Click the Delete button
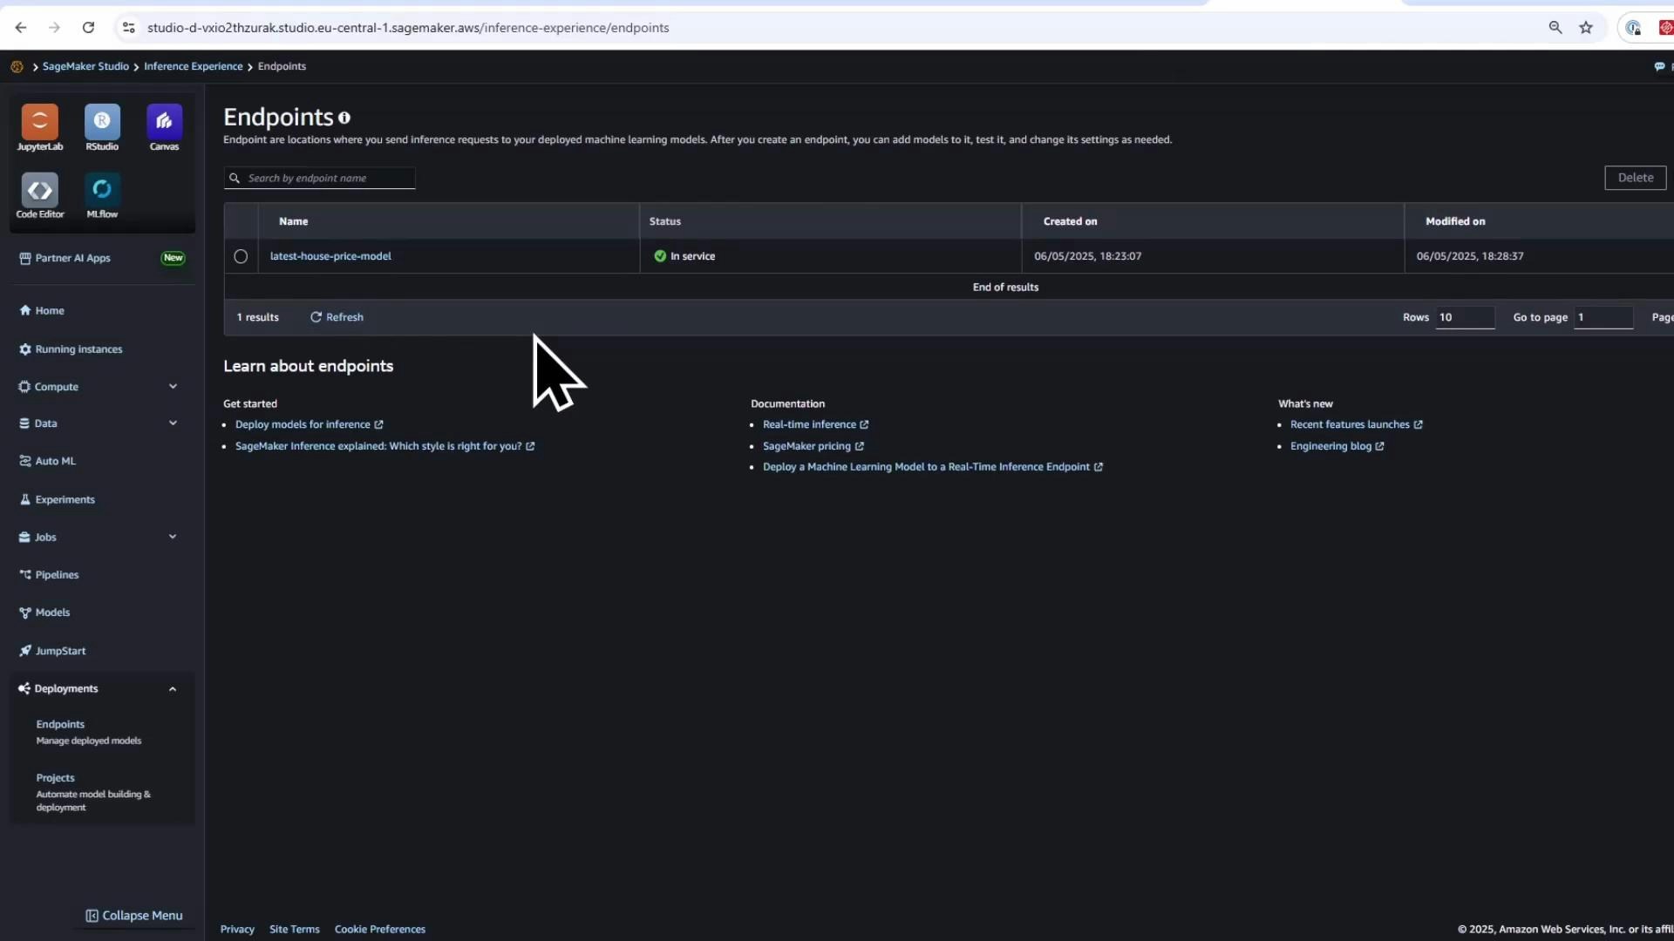This screenshot has height=941, width=1674. point(1636,178)
